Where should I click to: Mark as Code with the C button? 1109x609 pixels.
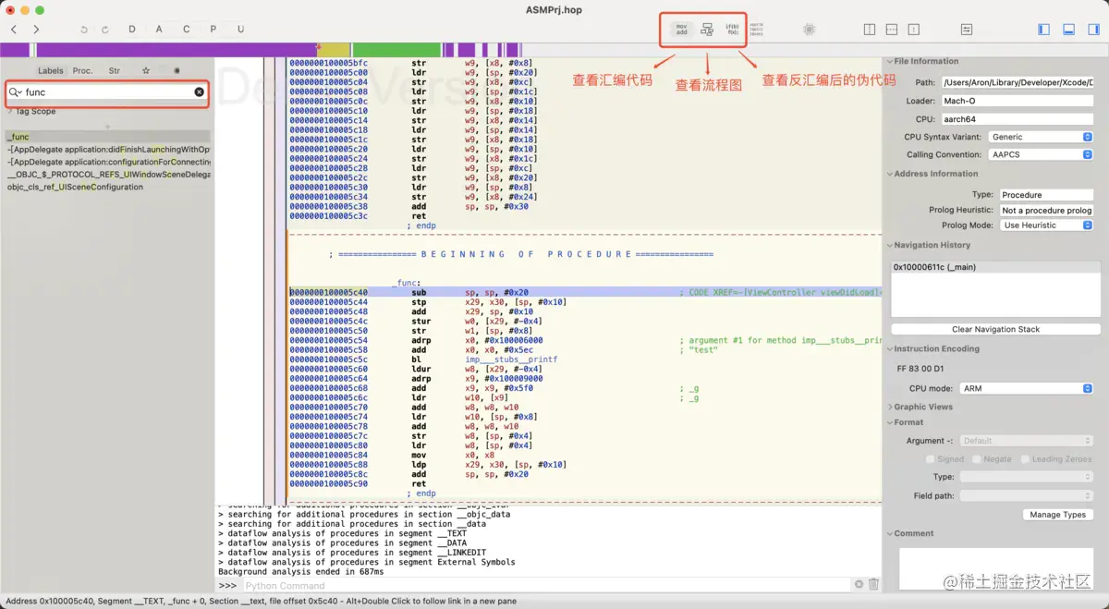coord(186,30)
